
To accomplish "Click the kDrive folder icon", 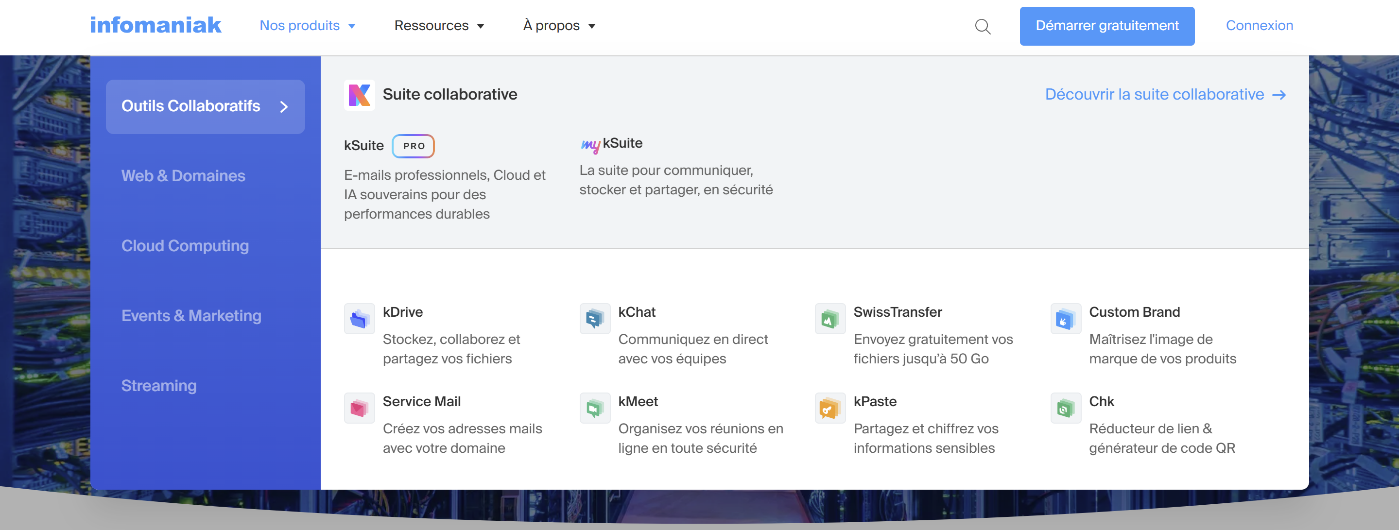I will (x=359, y=319).
